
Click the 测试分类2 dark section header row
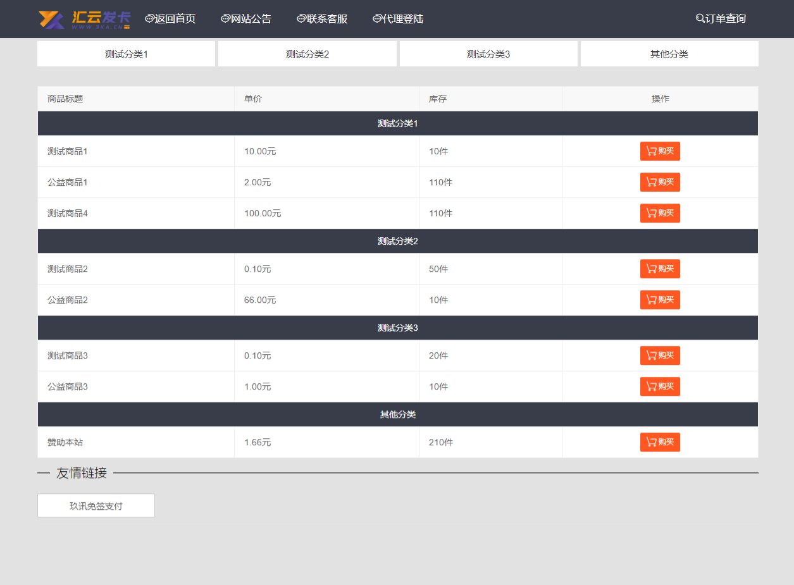click(397, 241)
